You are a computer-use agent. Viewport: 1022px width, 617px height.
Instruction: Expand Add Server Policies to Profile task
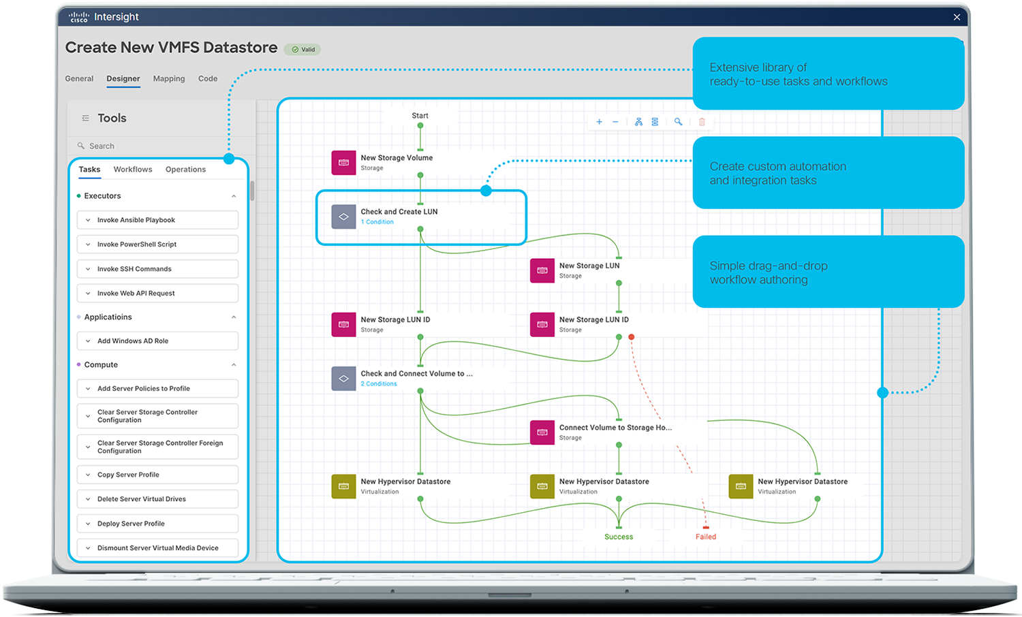(88, 389)
